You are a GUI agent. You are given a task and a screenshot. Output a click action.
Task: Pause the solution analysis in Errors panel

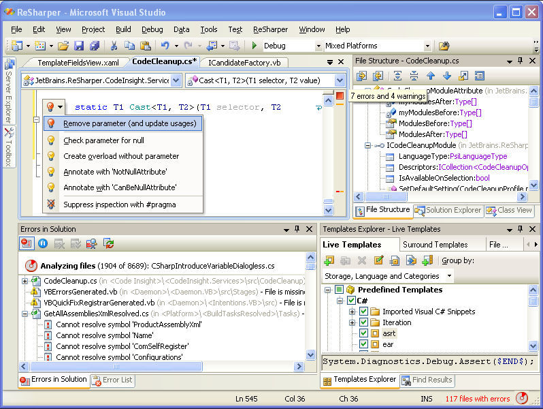43,243
